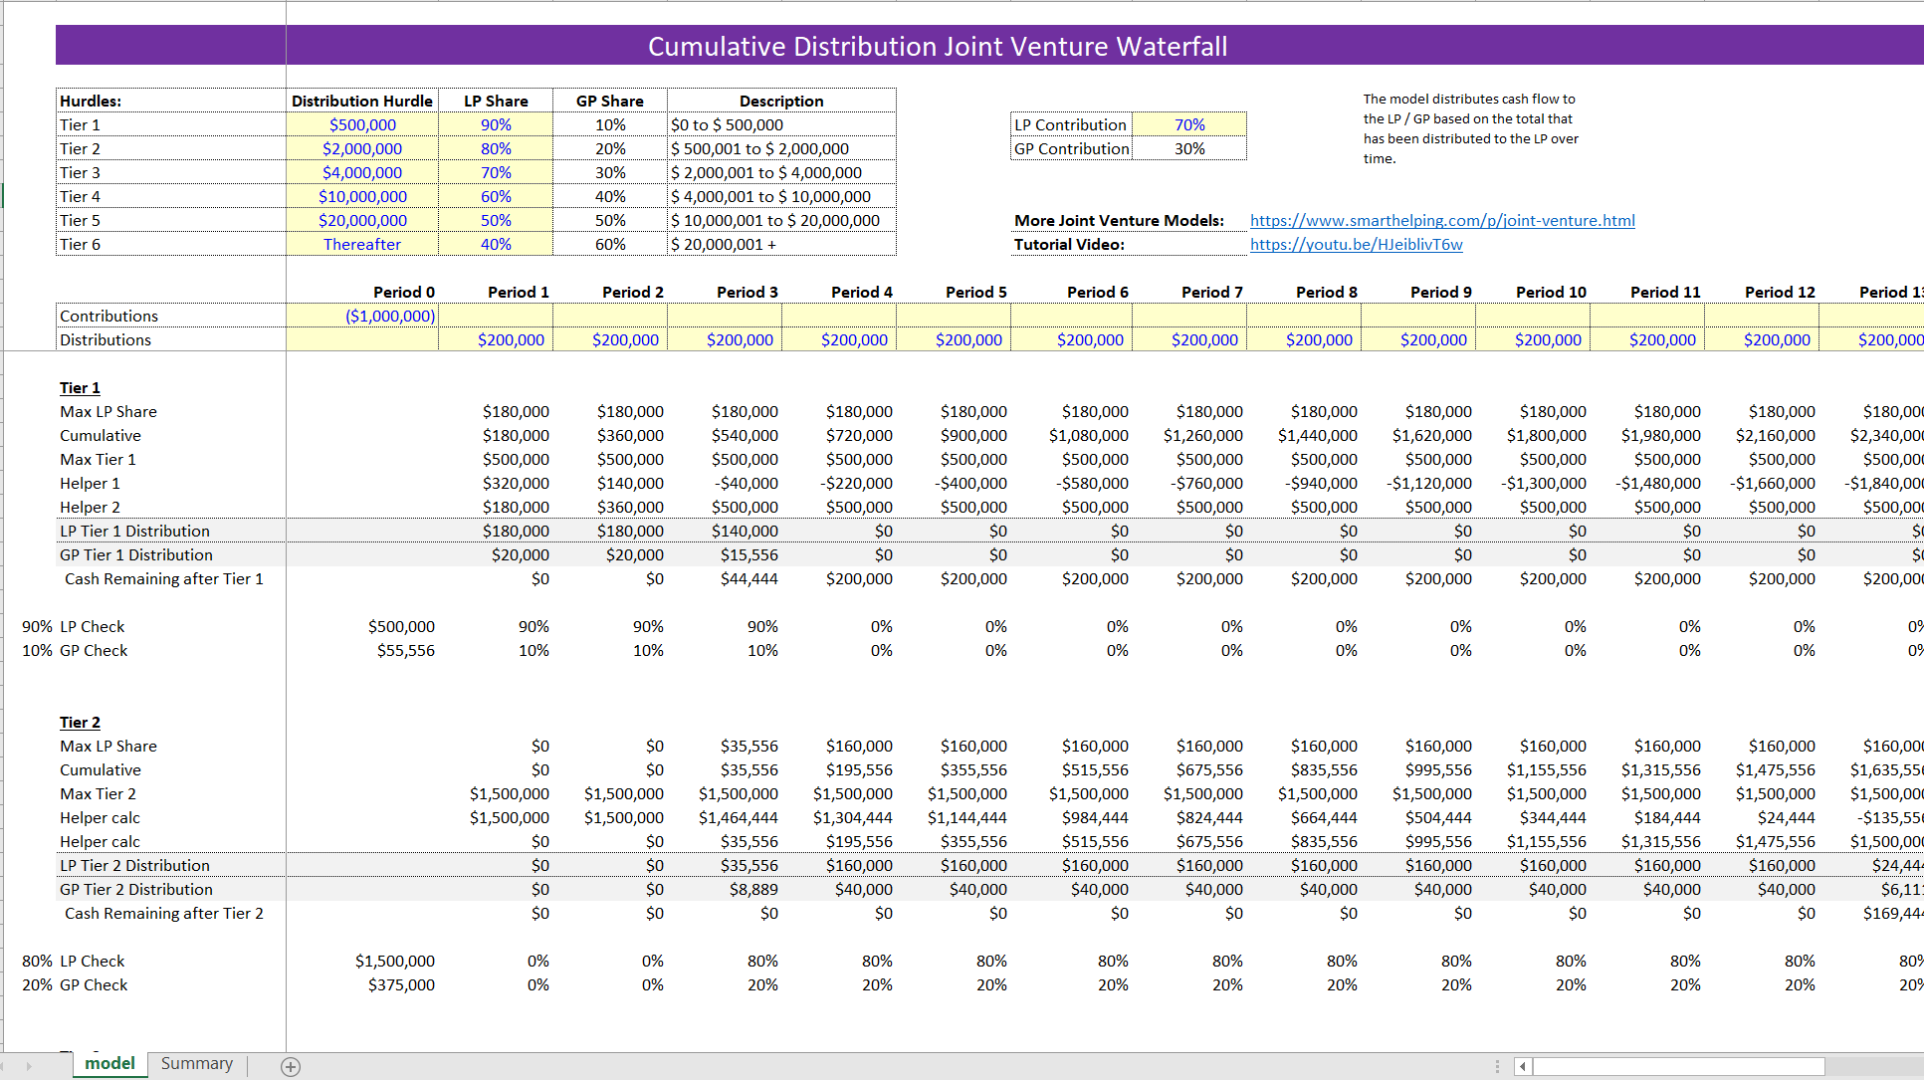1924x1080 pixels.
Task: Select Tier 3 distribution hurdle $4,000,000
Action: (362, 172)
